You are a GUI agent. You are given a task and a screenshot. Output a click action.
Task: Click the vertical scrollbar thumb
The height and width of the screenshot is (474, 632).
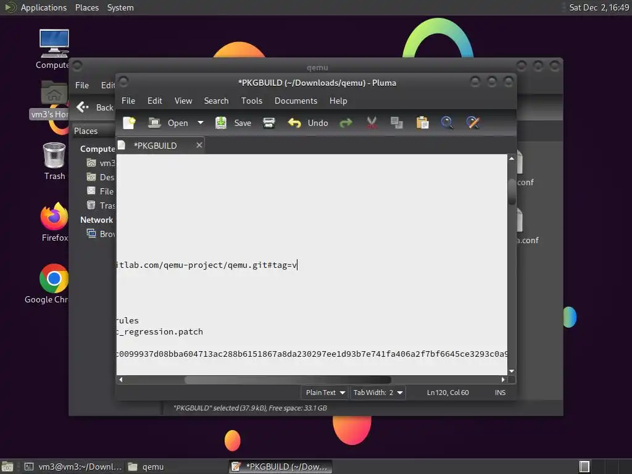512,193
